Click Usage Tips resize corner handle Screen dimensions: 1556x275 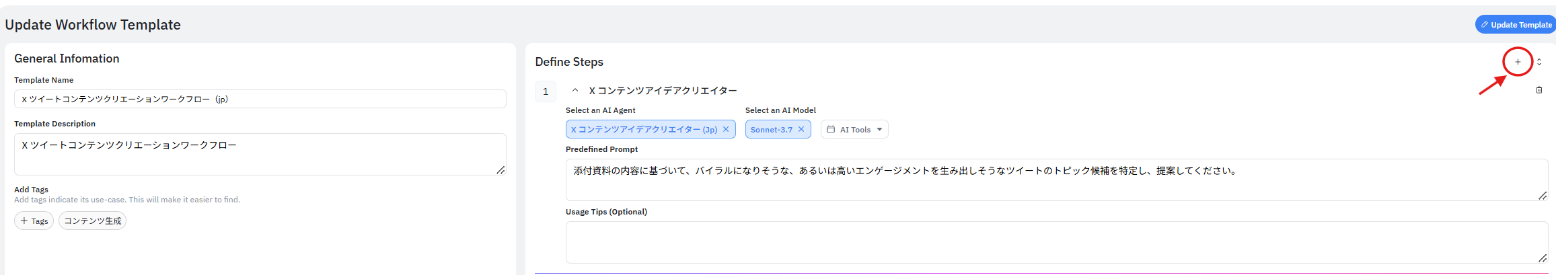(1543, 258)
